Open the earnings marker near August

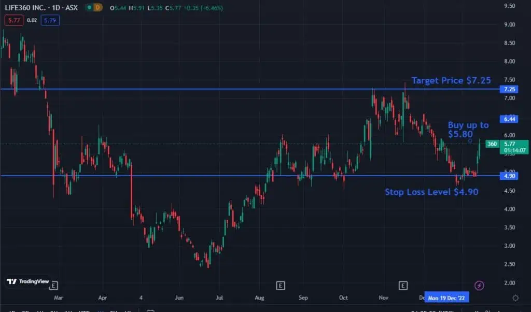point(280,285)
